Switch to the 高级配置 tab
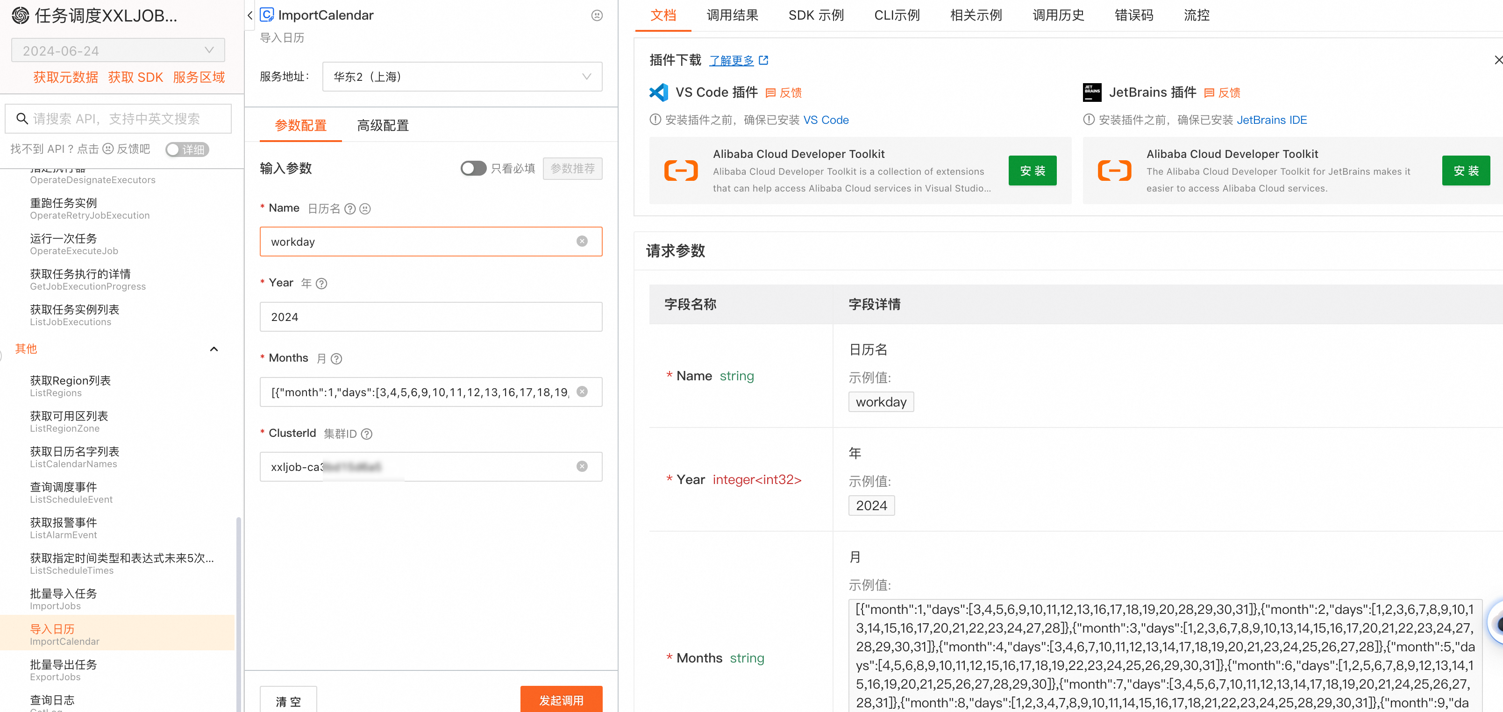1503x712 pixels. [x=383, y=126]
